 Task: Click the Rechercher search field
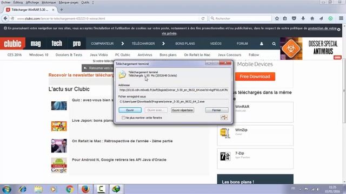click(x=240, y=18)
